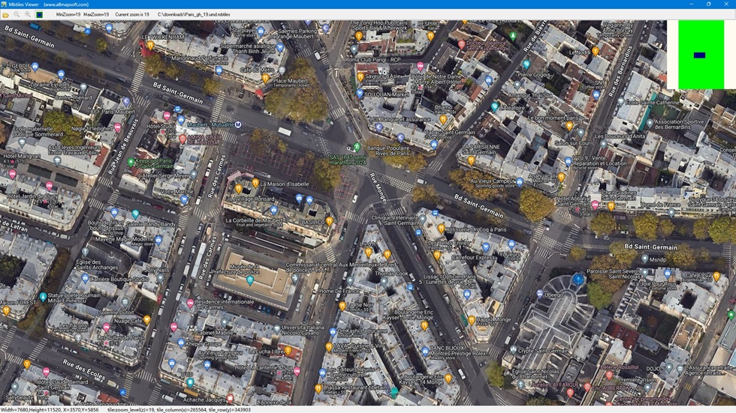Select the Anahuacalli orange restaurant pin

click(x=562, y=177)
